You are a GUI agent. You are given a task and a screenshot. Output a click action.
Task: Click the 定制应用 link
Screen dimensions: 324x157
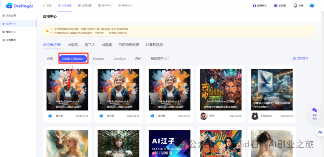tap(301, 58)
